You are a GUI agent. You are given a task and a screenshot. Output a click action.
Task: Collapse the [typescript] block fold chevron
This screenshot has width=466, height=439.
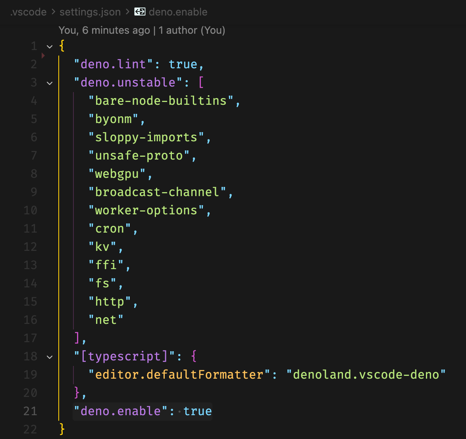[x=50, y=357]
